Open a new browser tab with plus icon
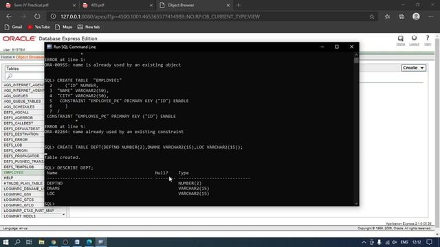This screenshot has width=440, height=247. coord(239,5)
